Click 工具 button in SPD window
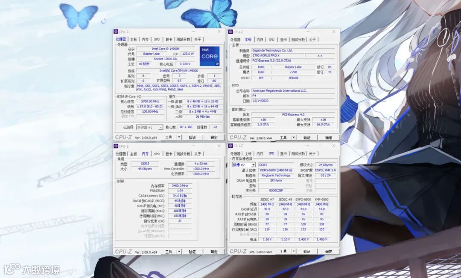Viewport: 461px width, 278px height. click(283, 251)
